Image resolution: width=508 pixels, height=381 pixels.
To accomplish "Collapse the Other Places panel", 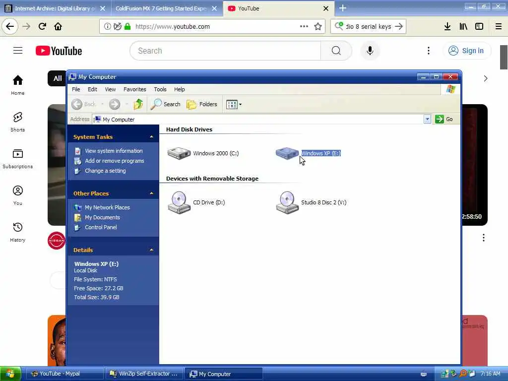I will point(151,193).
